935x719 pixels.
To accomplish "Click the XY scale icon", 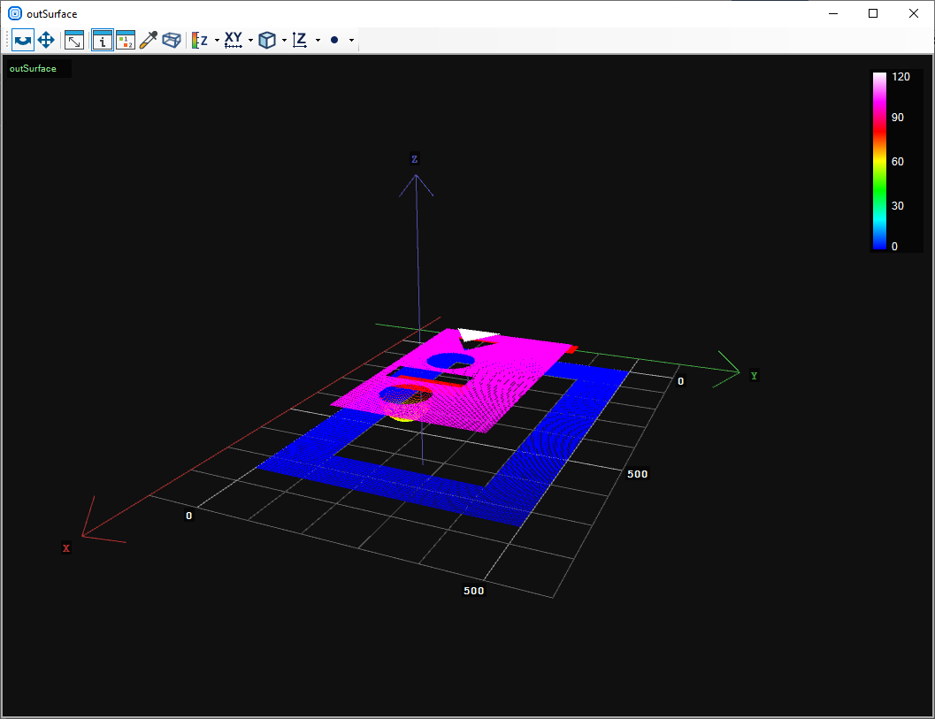I will click(x=234, y=41).
